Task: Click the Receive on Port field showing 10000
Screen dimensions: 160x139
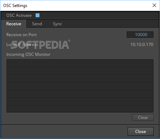Action: coord(140,34)
